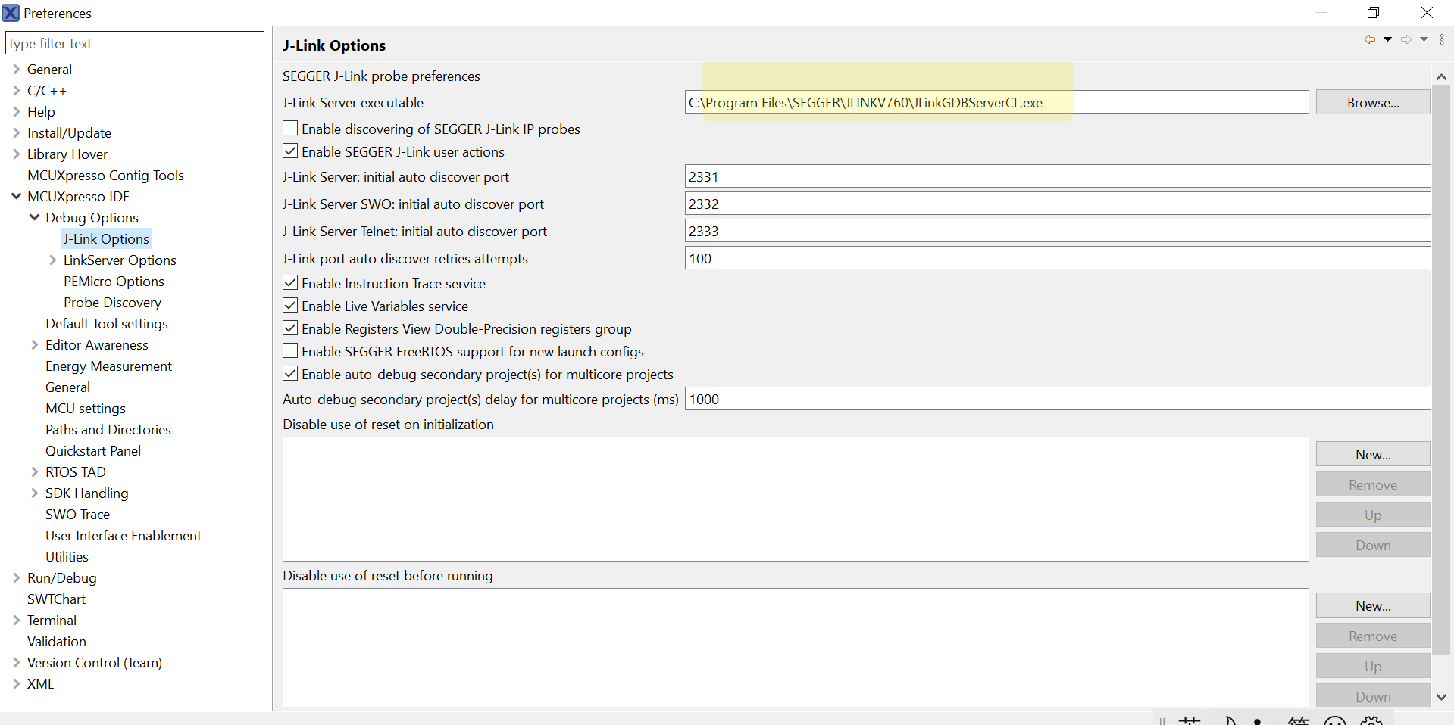Click the back navigation arrow icon
The image size is (1454, 725).
[x=1369, y=39]
